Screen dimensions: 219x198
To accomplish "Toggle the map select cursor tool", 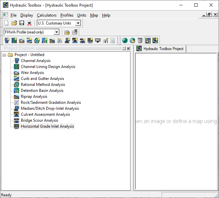I will [148, 40].
